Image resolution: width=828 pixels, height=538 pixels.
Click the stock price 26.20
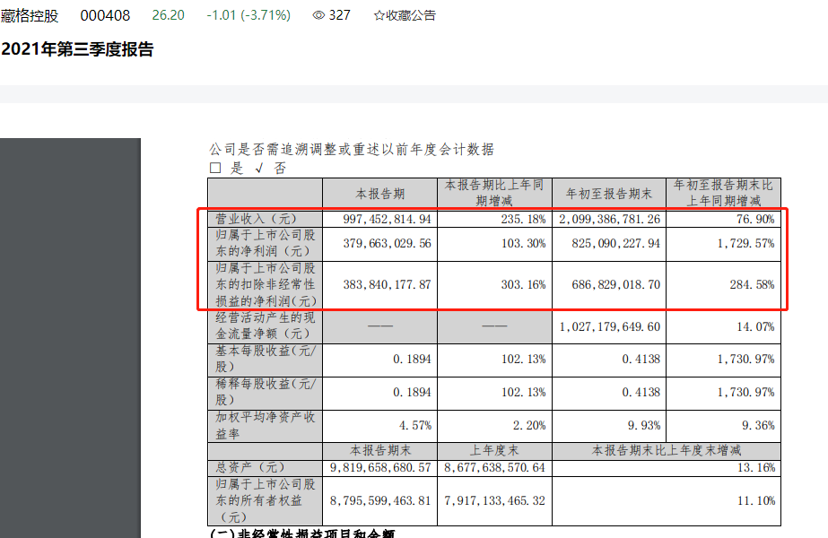[168, 15]
